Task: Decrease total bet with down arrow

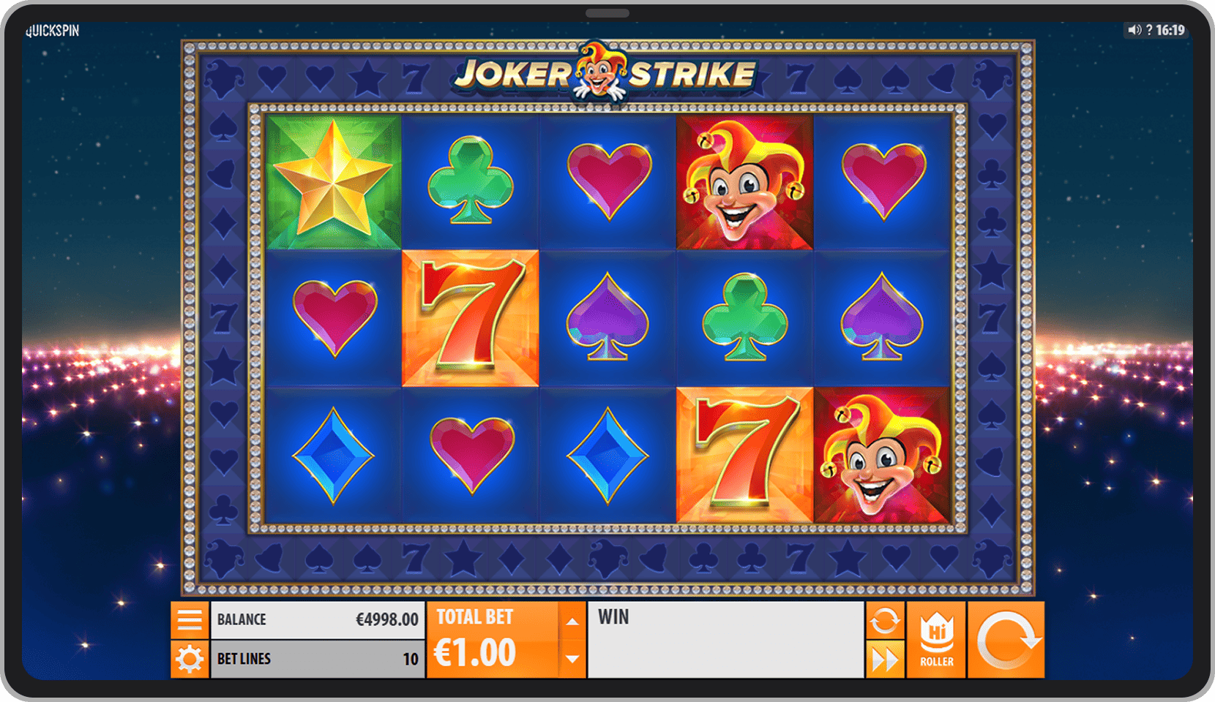Action: click(572, 659)
